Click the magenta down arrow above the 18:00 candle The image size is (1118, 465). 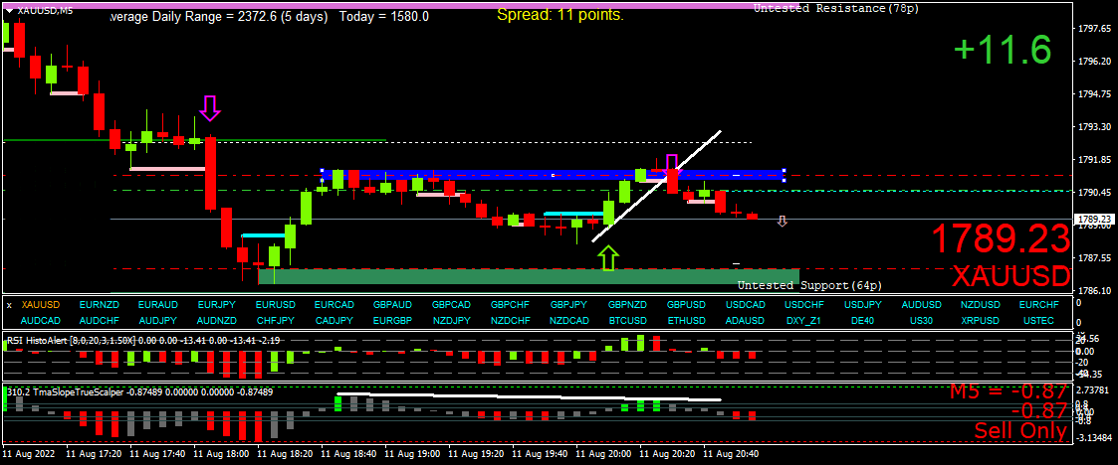point(210,108)
